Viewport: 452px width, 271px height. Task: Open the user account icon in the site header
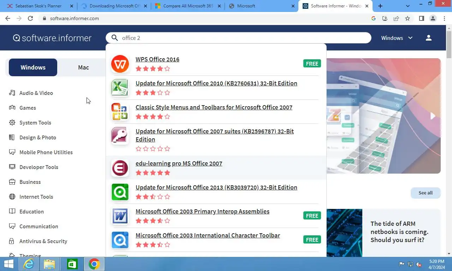coord(429,38)
